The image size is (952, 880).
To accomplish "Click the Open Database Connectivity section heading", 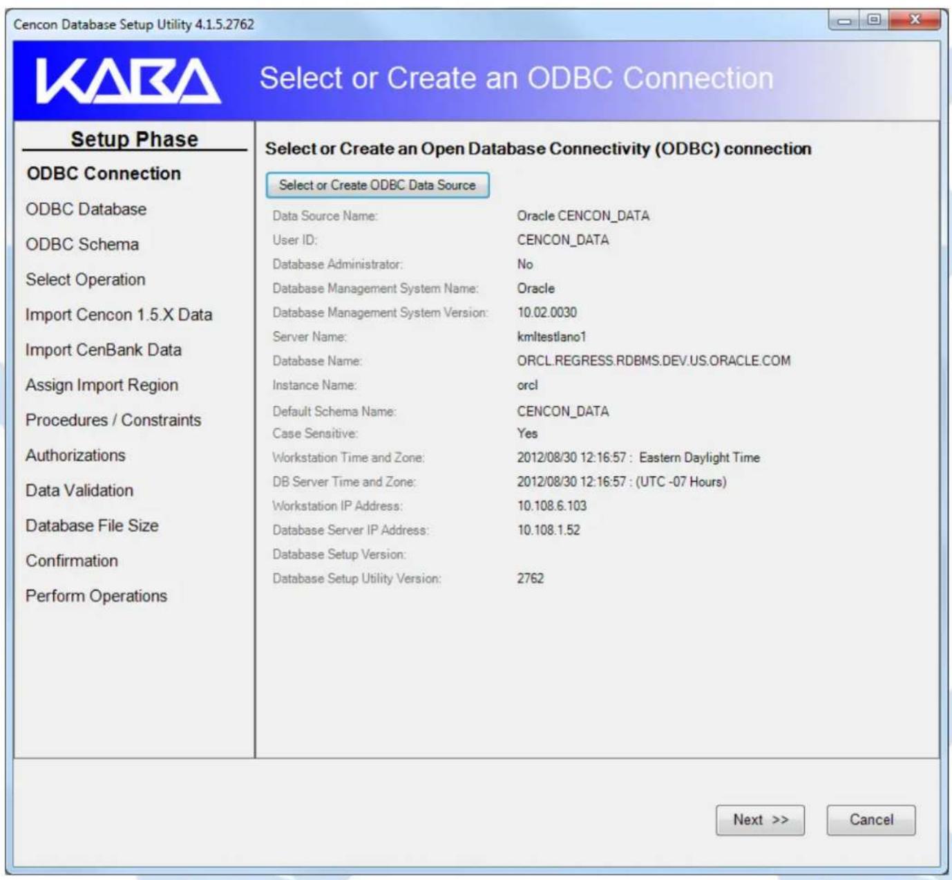I will [538, 149].
